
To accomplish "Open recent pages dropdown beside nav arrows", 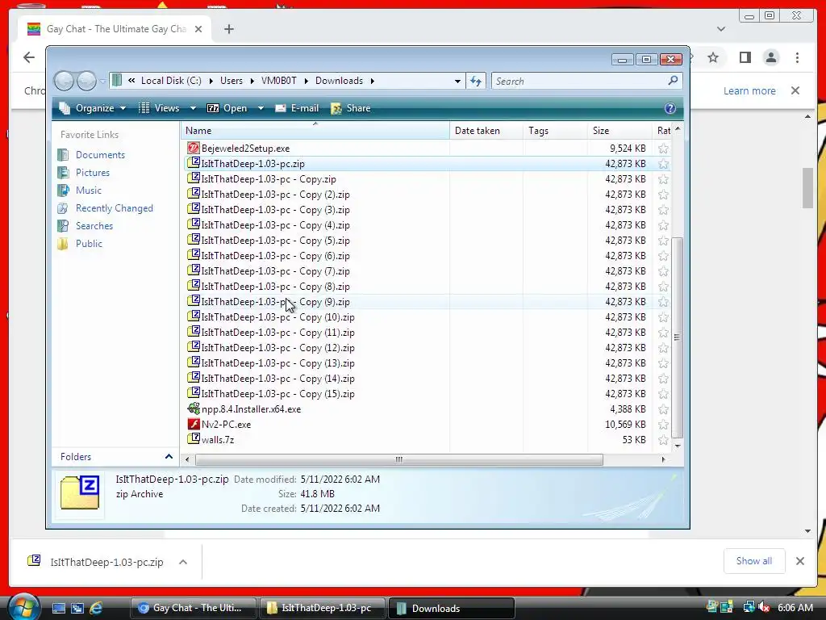I will tap(102, 81).
